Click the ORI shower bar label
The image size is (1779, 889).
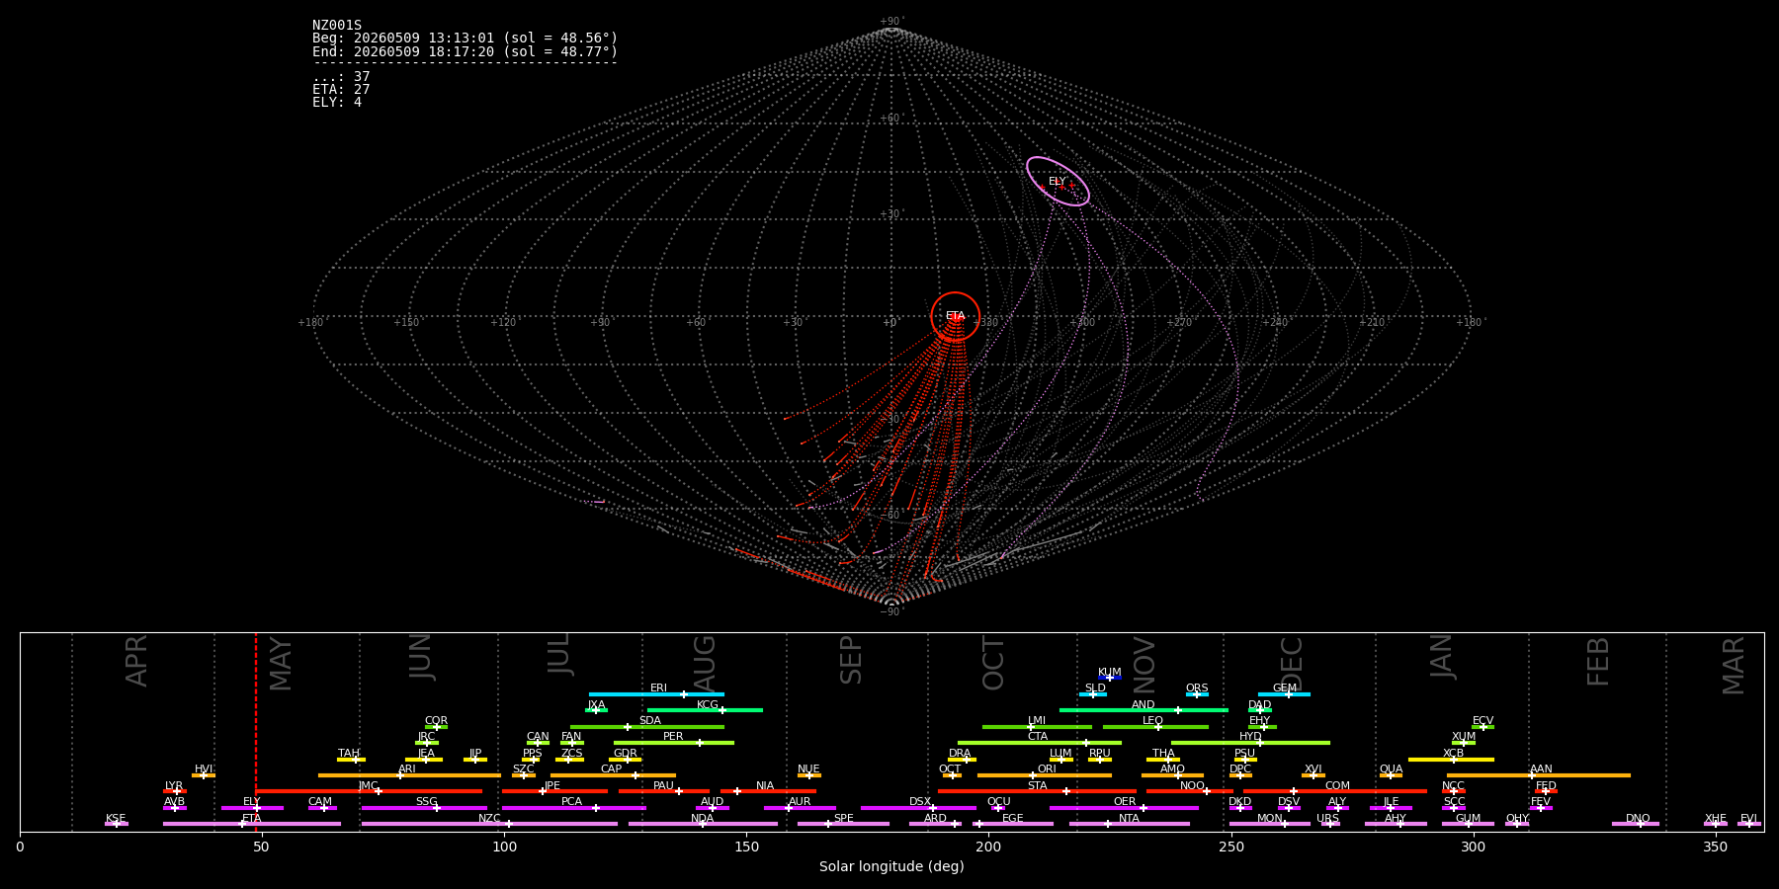pyautogui.click(x=1047, y=769)
